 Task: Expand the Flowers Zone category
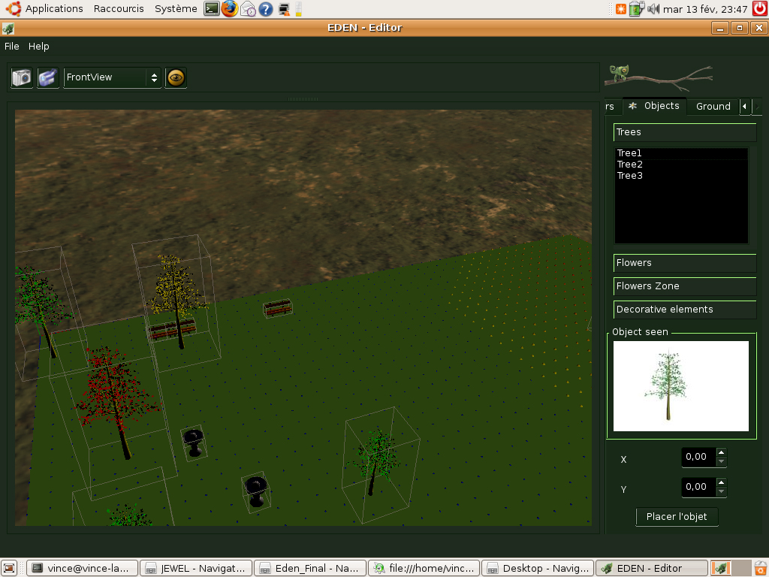tap(685, 286)
